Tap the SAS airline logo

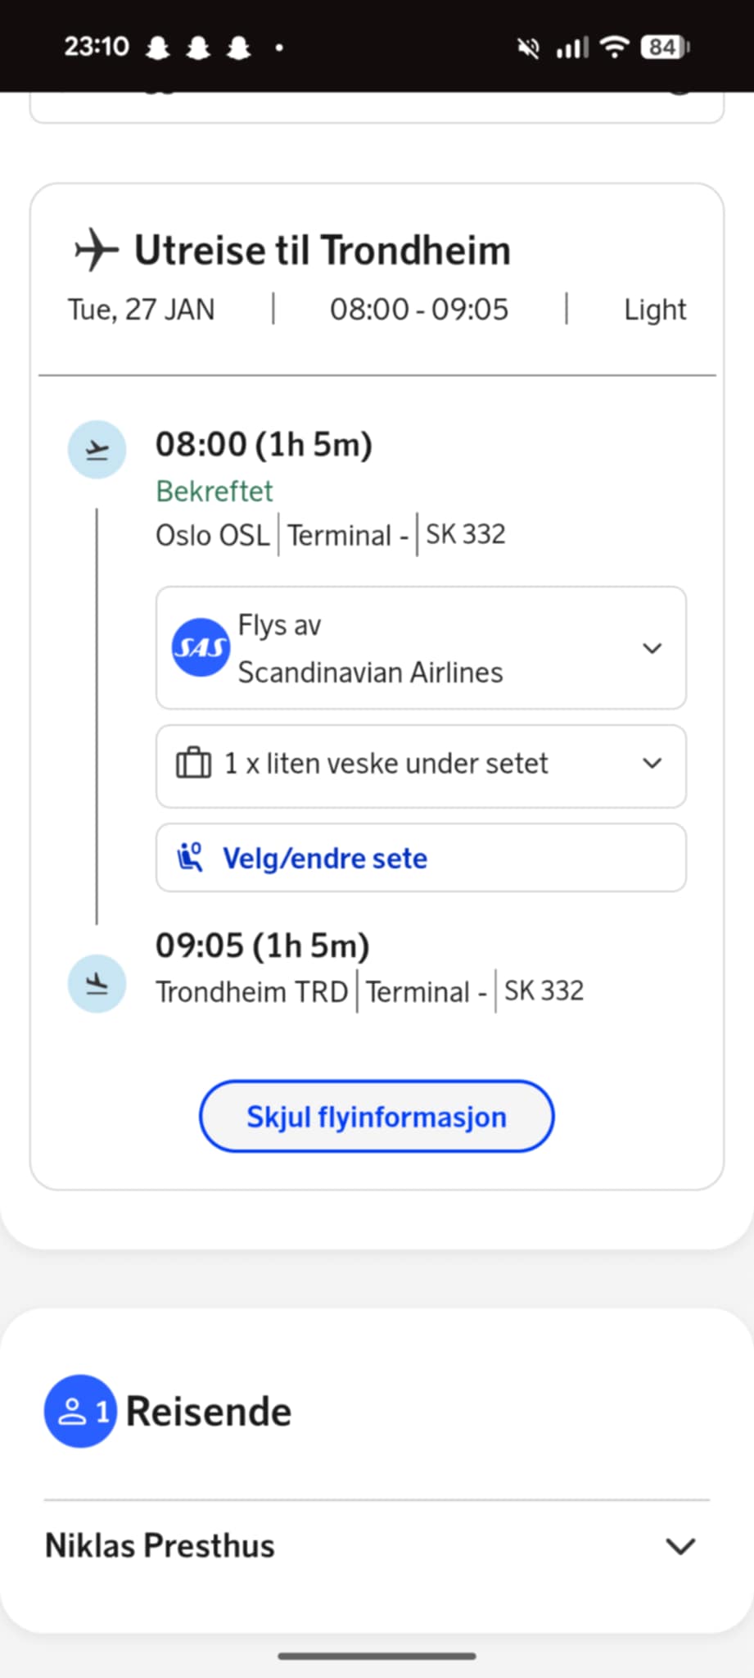tap(201, 647)
